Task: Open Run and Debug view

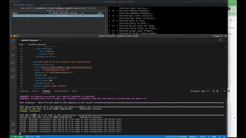Action: tap(13, 62)
